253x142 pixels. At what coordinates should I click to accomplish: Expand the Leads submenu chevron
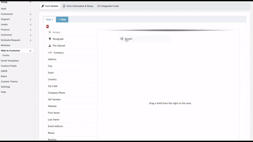[31, 25]
